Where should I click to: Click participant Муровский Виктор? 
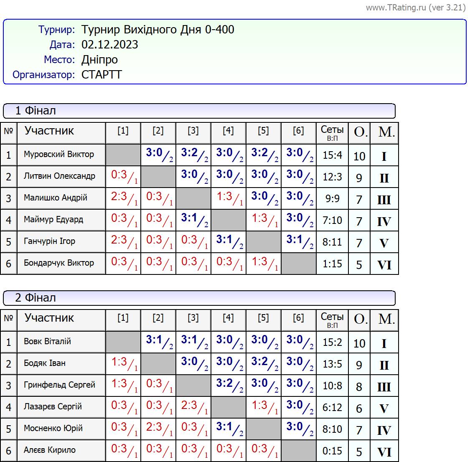point(59,154)
